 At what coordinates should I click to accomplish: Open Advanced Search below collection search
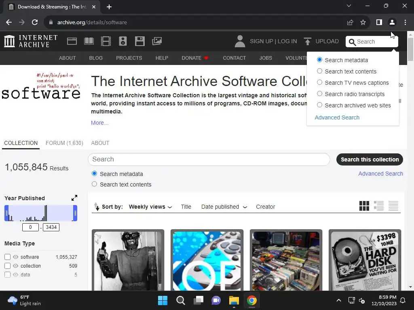tap(380, 174)
